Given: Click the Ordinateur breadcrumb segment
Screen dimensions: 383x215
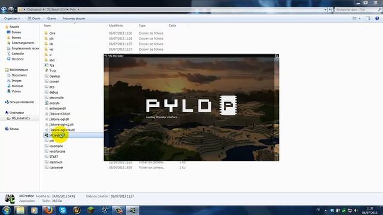Looking at the screenshot, I should (34, 10).
